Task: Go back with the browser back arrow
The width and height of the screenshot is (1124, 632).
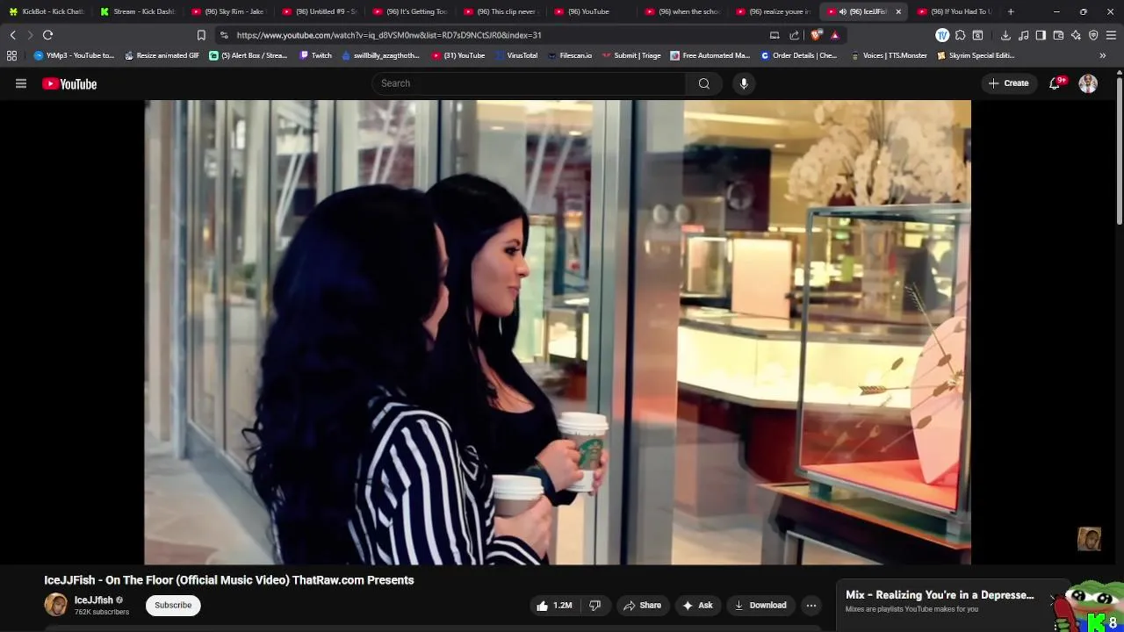Action: tap(12, 35)
